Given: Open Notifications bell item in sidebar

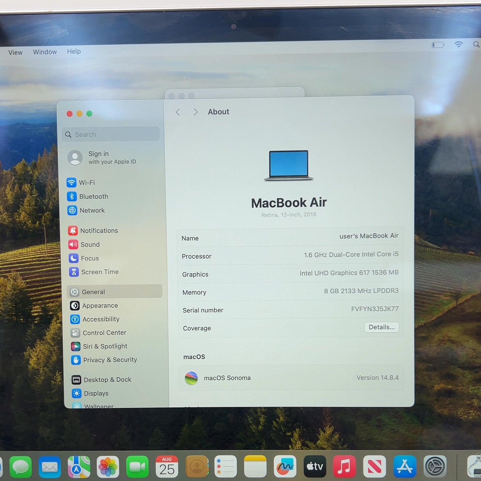Looking at the screenshot, I should pyautogui.click(x=93, y=231).
